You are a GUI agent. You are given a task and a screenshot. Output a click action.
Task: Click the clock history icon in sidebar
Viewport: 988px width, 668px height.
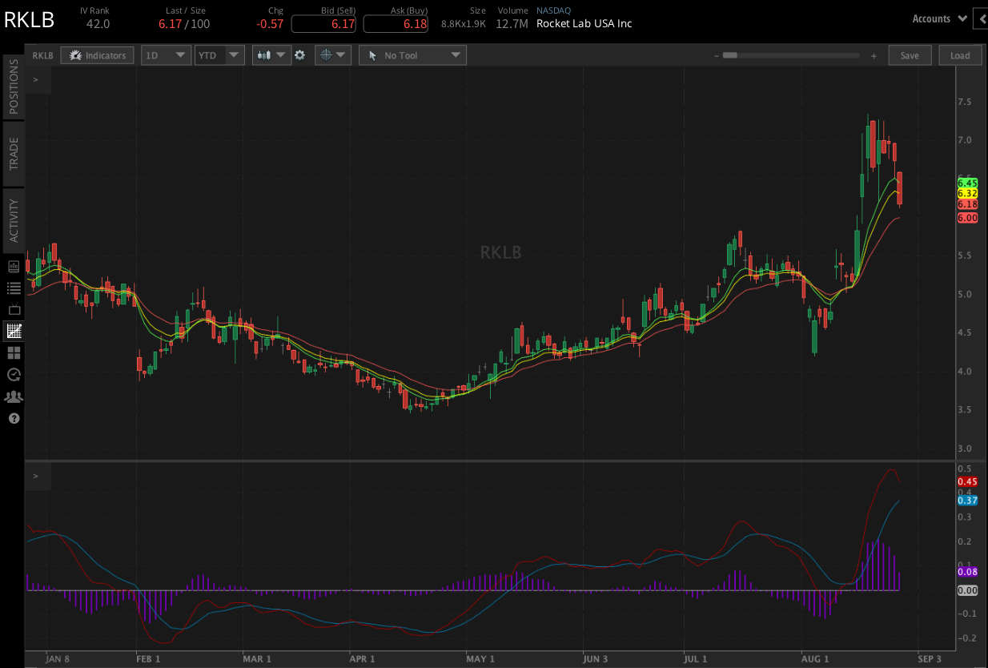[14, 374]
